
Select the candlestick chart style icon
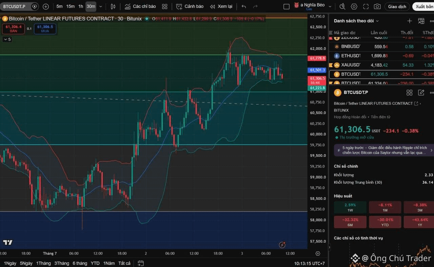point(113,6)
